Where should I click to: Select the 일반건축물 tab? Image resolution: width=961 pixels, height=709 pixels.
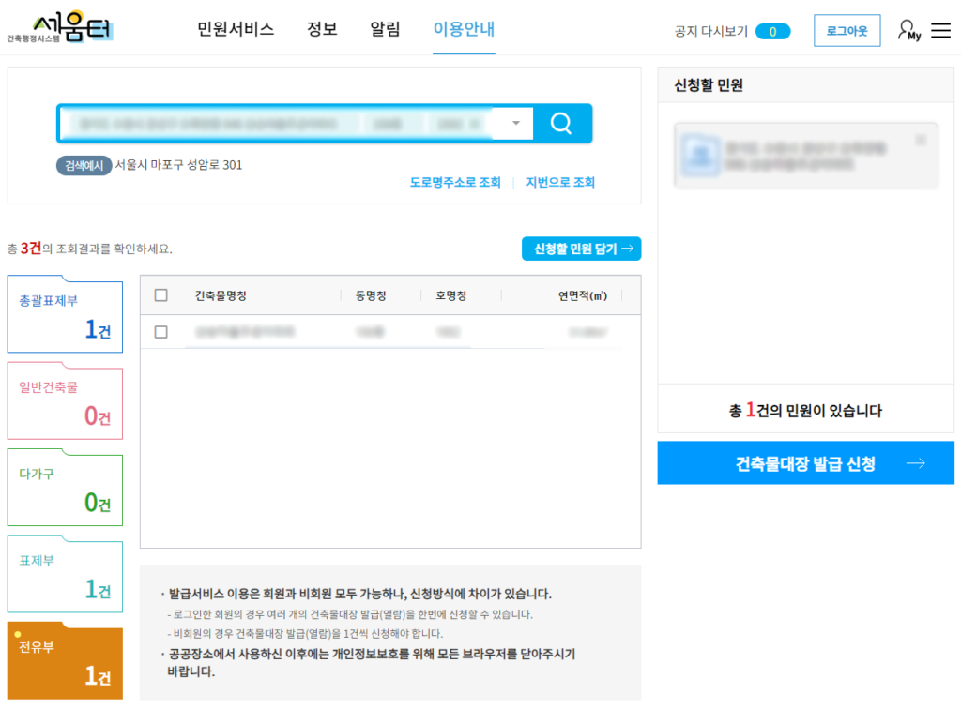[65, 401]
